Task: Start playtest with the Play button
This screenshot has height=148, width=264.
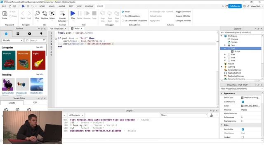Action: click(73, 14)
